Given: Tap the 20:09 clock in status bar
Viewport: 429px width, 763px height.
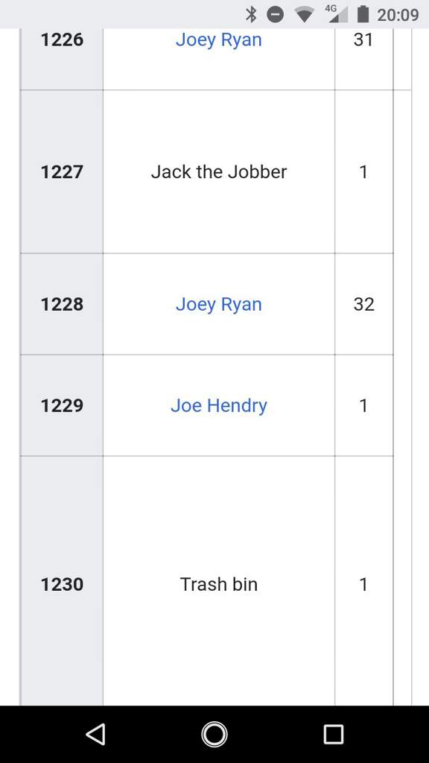Looking at the screenshot, I should click(398, 15).
